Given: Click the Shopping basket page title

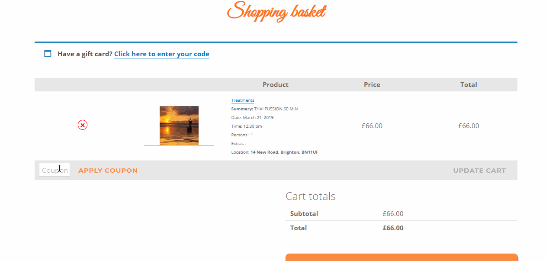Looking at the screenshot, I should pyautogui.click(x=276, y=11).
